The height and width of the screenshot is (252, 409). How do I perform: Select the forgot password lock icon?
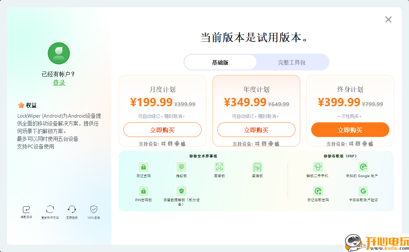pyautogui.click(x=143, y=167)
